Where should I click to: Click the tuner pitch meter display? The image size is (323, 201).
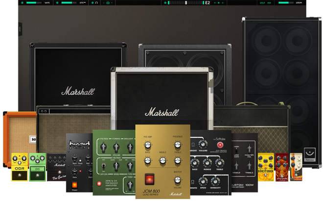[186, 2]
